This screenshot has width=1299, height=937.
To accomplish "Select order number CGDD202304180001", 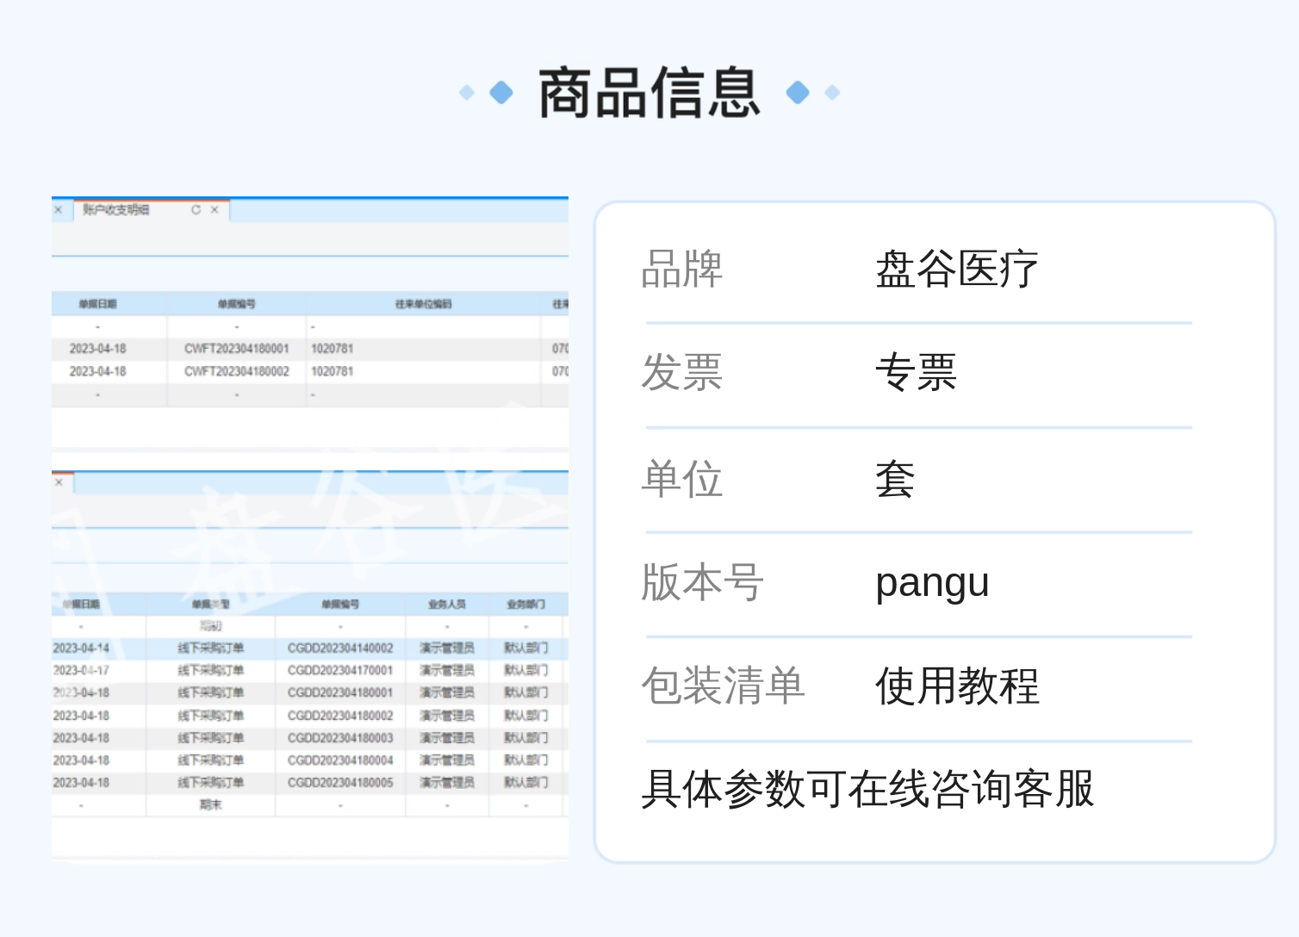I will coord(340,692).
